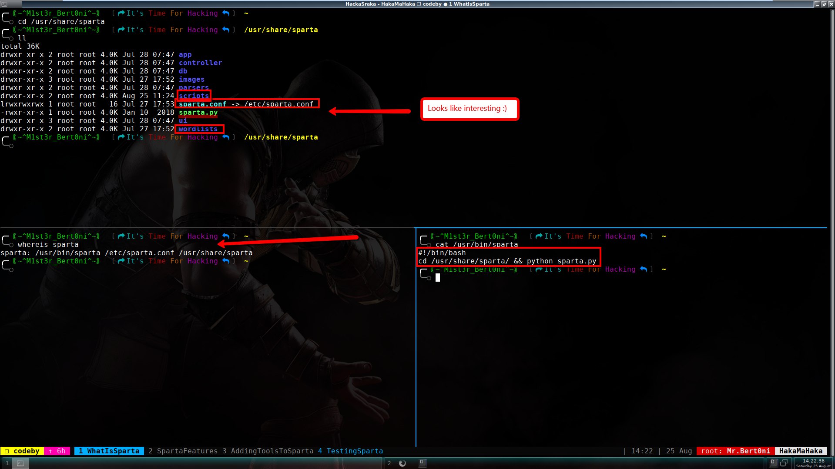Switch to the 2 SpartaFeatures tmux tab
Screen dimensions: 835x469
[183, 451]
